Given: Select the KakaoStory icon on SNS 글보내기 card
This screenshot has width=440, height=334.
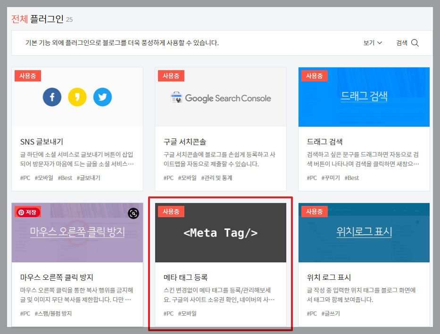Looking at the screenshot, I should pyautogui.click(x=77, y=97).
